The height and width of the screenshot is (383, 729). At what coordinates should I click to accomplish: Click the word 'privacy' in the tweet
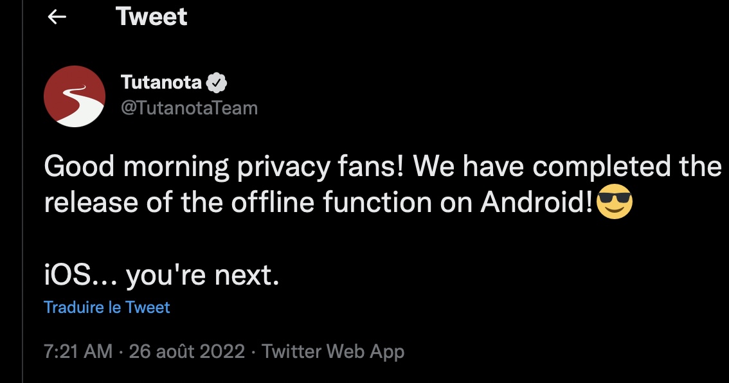[x=284, y=166]
